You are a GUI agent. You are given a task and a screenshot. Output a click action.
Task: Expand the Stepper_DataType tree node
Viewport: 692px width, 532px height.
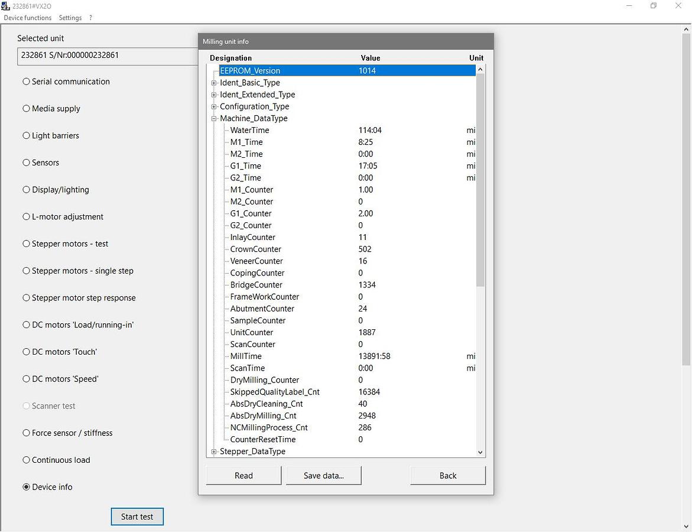pyautogui.click(x=214, y=452)
